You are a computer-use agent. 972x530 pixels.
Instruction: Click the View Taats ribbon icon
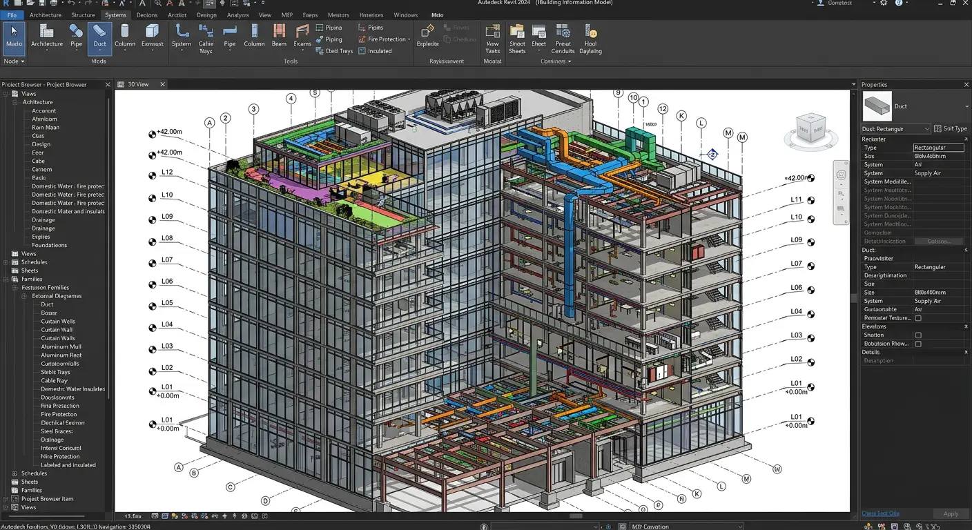tap(492, 38)
